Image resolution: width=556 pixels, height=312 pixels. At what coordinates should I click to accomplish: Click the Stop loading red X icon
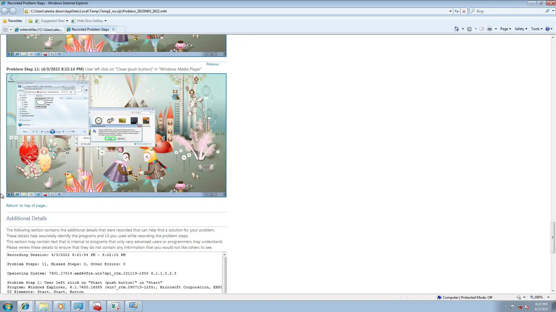click(464, 11)
